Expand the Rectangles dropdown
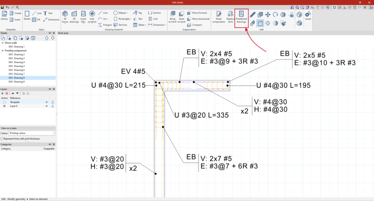The width and height of the screenshot is (374, 201). 122,19
